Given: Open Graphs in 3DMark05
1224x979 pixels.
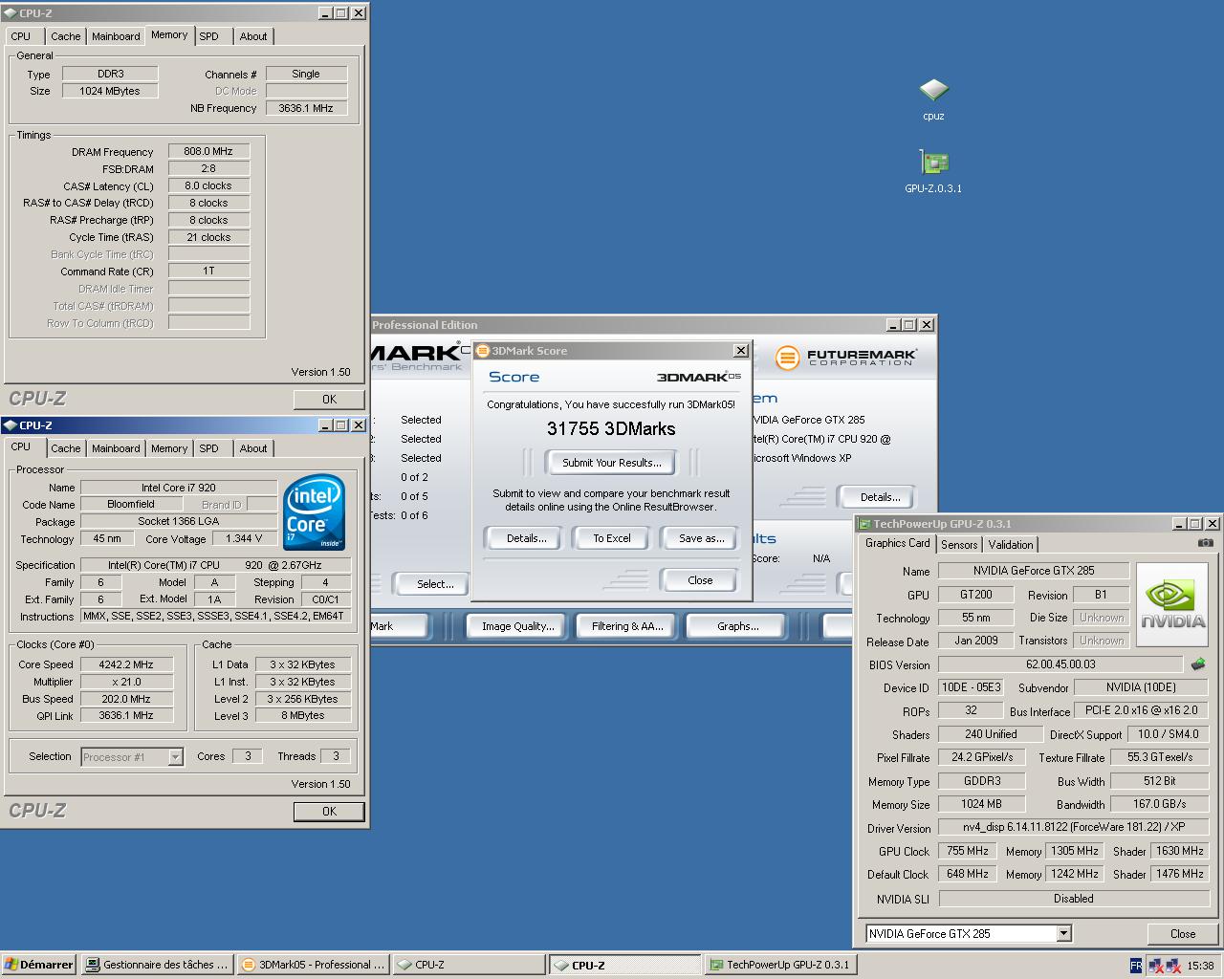Looking at the screenshot, I should [737, 626].
